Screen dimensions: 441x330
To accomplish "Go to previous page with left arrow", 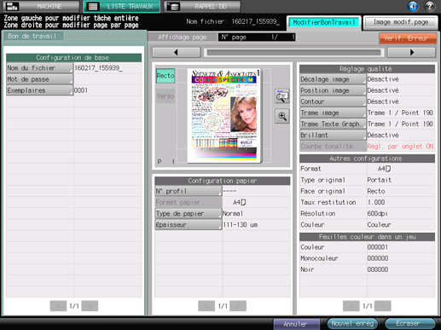I will pos(177,52).
